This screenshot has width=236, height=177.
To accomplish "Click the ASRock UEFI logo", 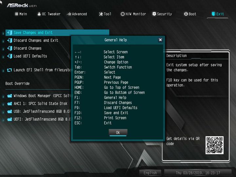I will pyautogui.click(x=22, y=6).
